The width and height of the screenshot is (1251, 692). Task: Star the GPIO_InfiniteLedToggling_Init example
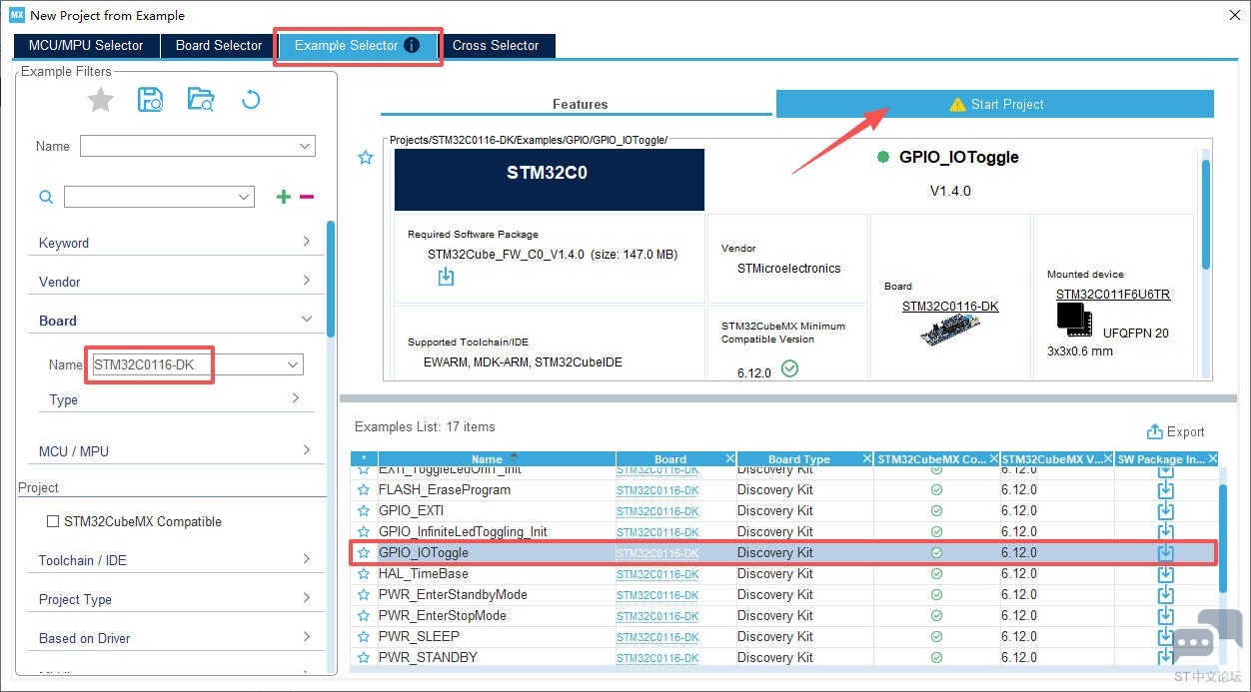pyautogui.click(x=364, y=532)
